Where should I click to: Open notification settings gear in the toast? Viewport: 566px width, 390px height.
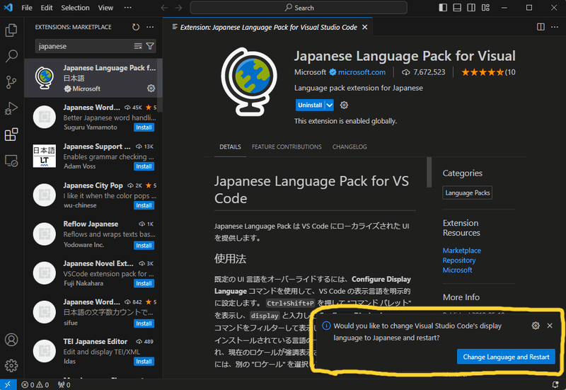pos(536,326)
